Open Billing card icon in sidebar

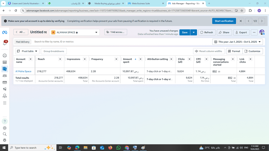pyautogui.click(x=5, y=83)
